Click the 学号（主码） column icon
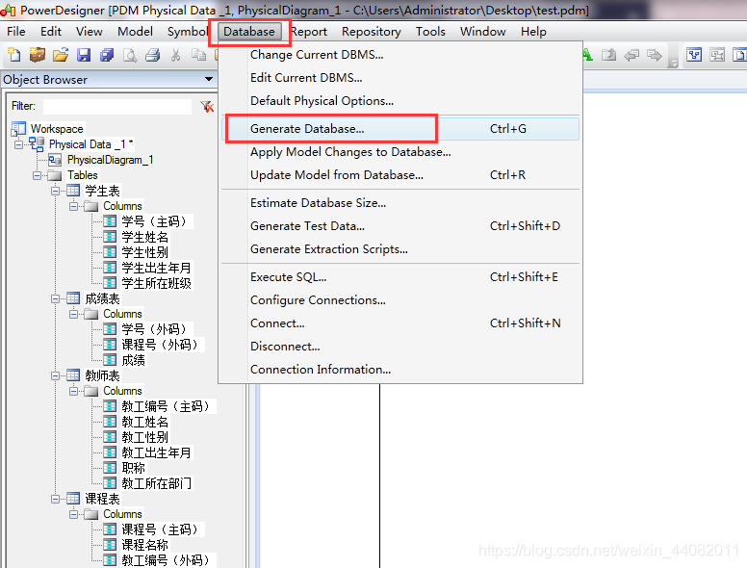The image size is (747, 568). click(110, 221)
